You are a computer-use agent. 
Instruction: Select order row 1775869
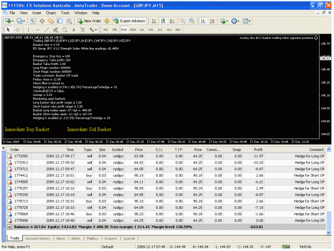pos(166,214)
